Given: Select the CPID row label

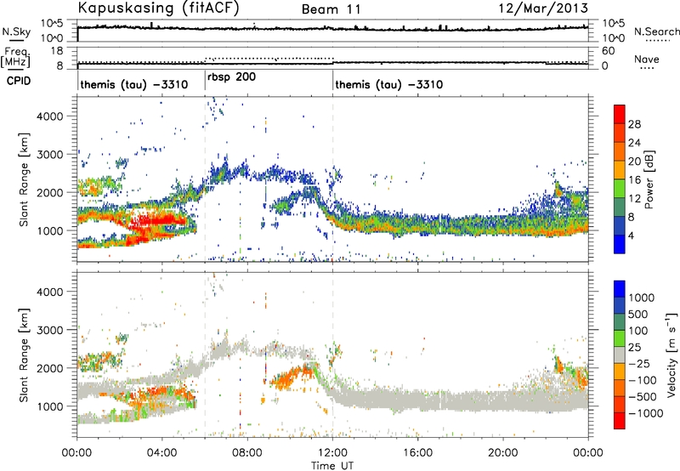Looking at the screenshot, I should point(19,81).
